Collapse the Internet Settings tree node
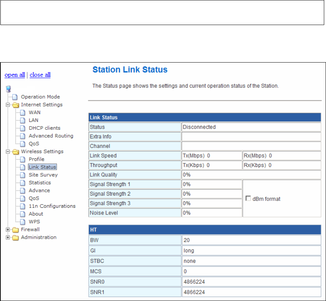The height and width of the screenshot is (301, 326). (8, 105)
